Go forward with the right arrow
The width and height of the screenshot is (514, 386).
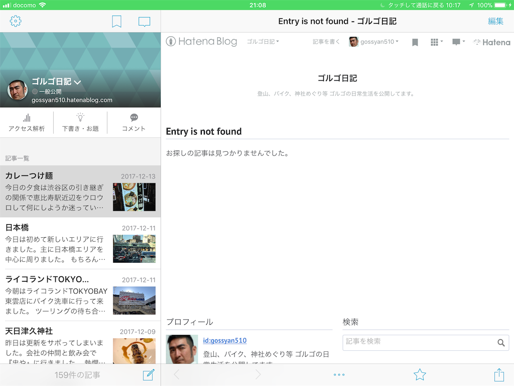pos(258,374)
